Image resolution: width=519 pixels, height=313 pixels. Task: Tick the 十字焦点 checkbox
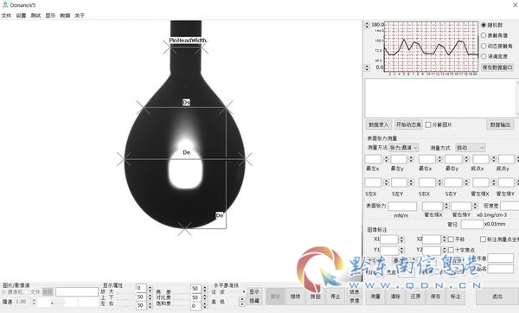pos(451,250)
